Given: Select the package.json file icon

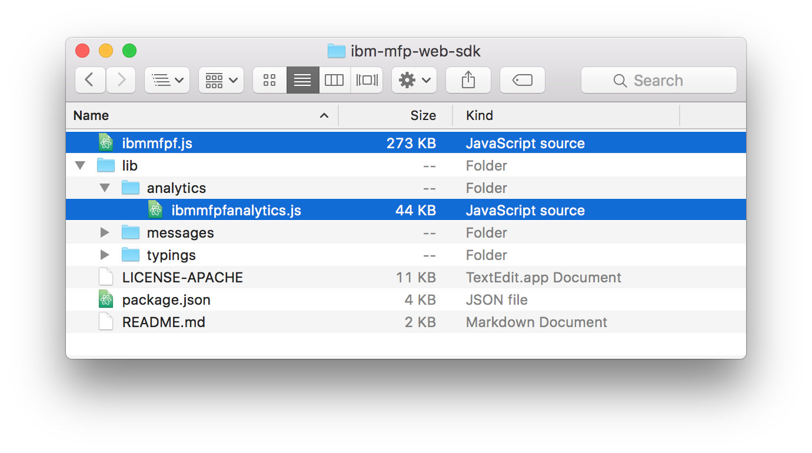Looking at the screenshot, I should (106, 300).
